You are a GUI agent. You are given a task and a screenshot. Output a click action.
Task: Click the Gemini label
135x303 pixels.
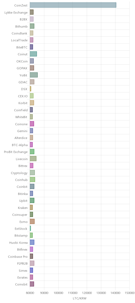click(x=22, y=131)
